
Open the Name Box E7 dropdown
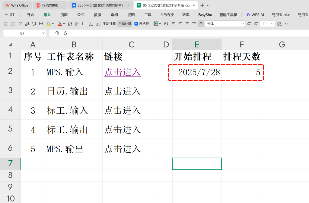(43, 33)
